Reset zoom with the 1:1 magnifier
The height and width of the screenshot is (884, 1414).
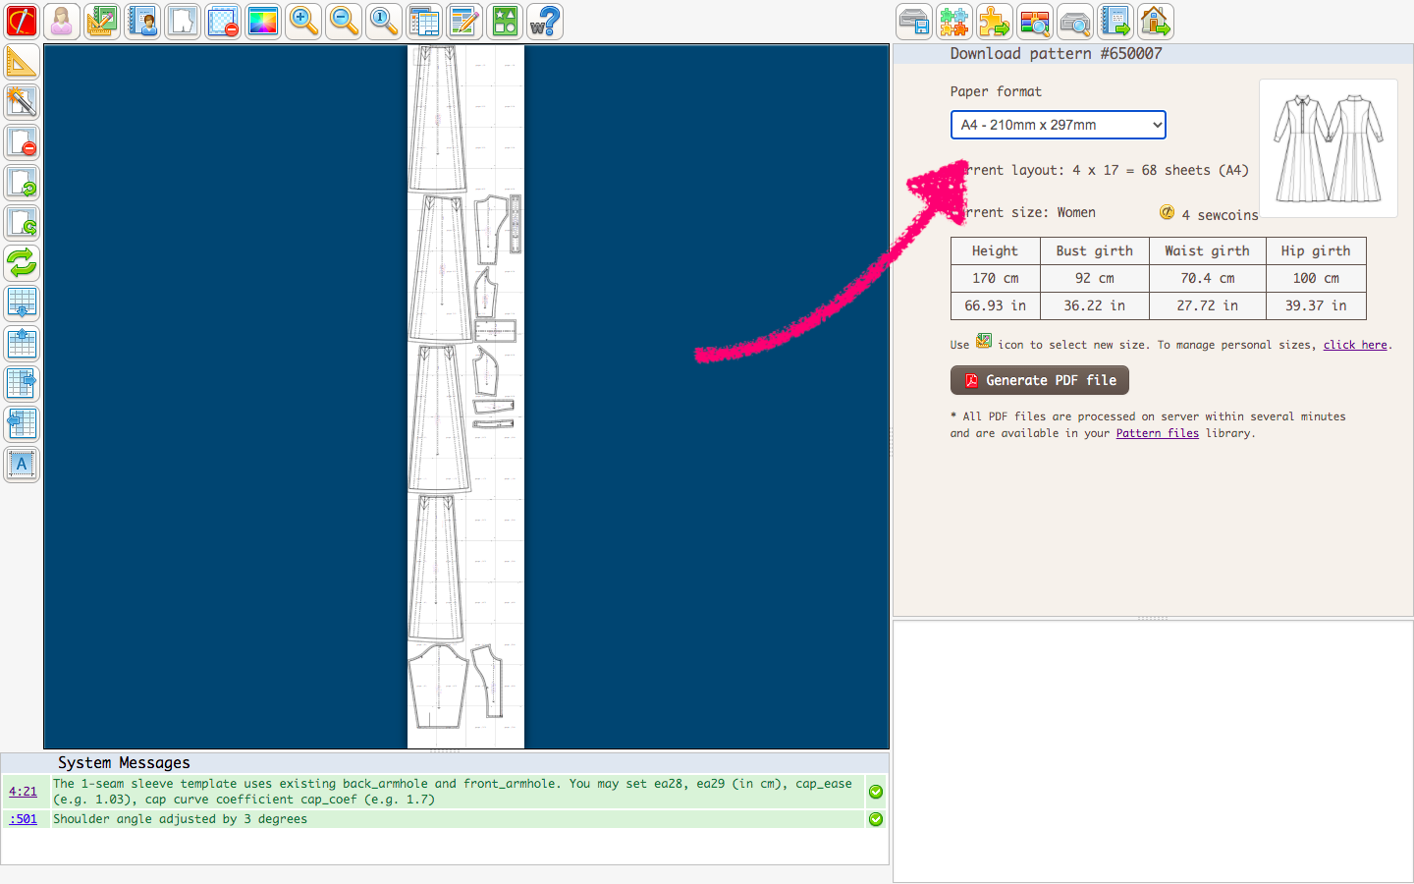pyautogui.click(x=384, y=21)
